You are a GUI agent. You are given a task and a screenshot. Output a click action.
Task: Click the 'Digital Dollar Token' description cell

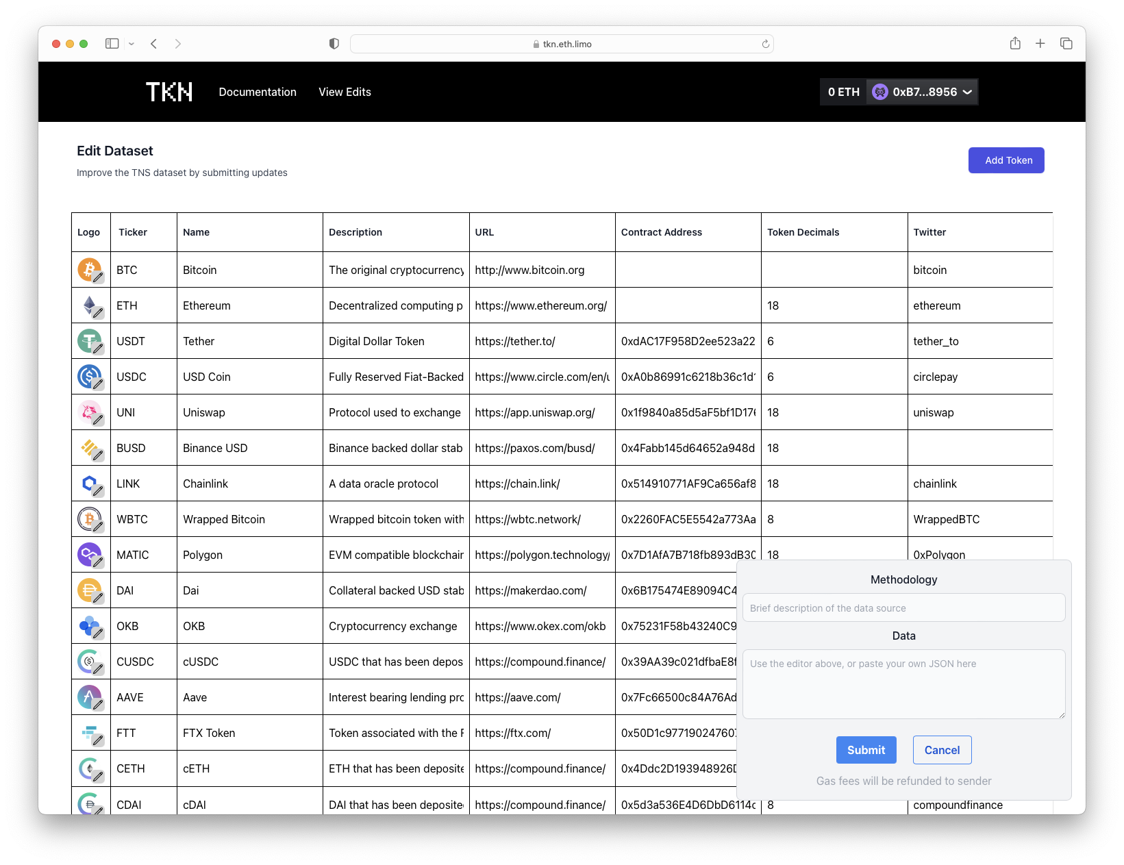(396, 341)
